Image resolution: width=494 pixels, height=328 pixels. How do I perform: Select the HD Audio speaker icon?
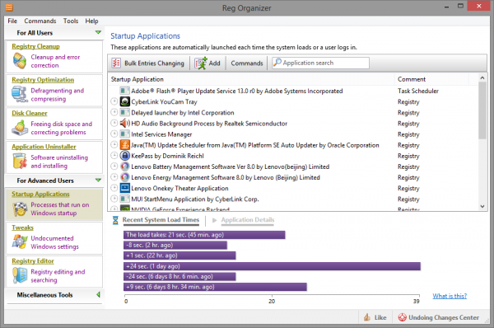pyautogui.click(x=125, y=123)
